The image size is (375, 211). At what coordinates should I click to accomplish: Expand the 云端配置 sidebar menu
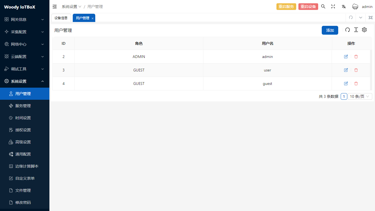(x=25, y=57)
